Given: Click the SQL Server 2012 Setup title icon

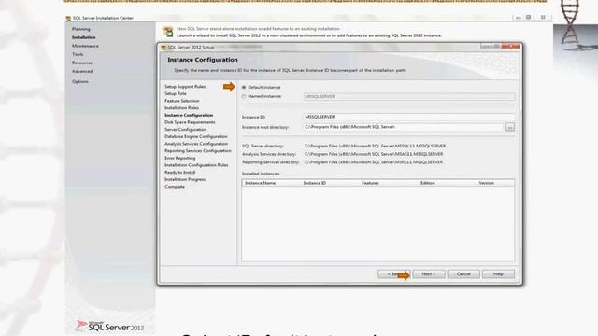Looking at the screenshot, I should tap(164, 48).
